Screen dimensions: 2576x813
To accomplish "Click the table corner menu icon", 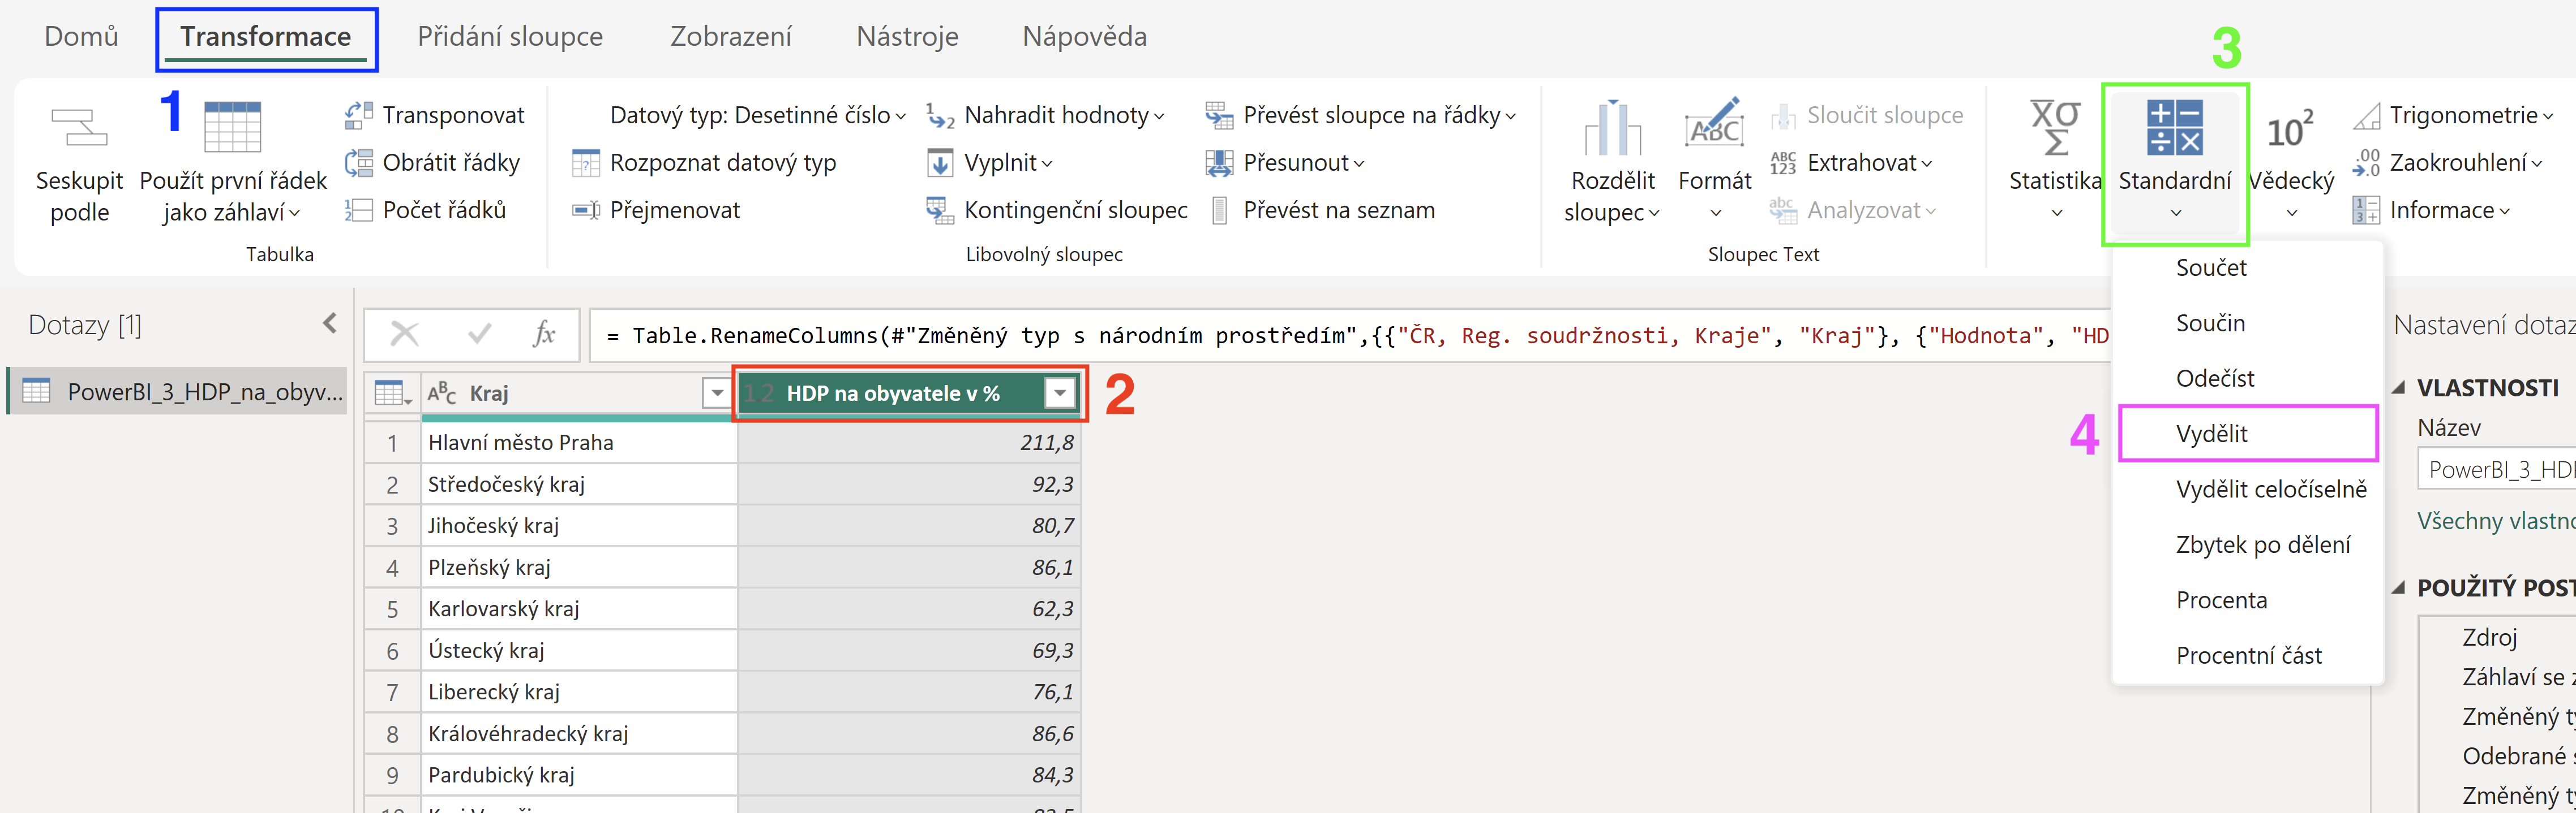I will point(392,393).
